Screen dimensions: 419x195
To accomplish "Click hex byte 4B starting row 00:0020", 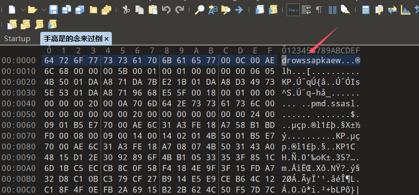I will pos(49,82).
